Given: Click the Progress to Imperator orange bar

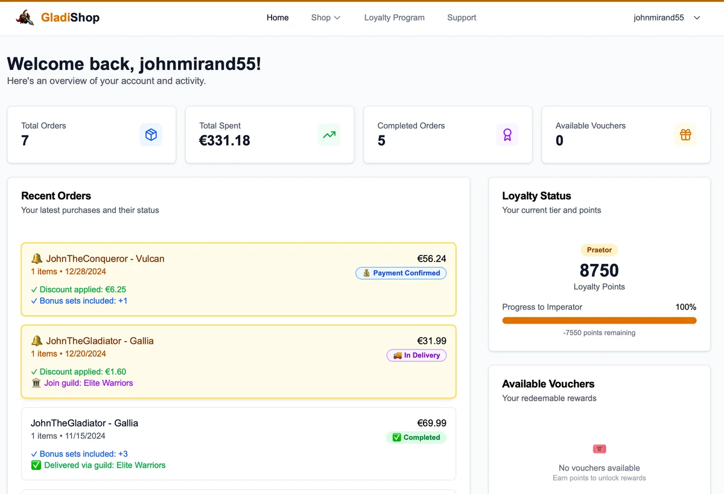Looking at the screenshot, I should 599,320.
